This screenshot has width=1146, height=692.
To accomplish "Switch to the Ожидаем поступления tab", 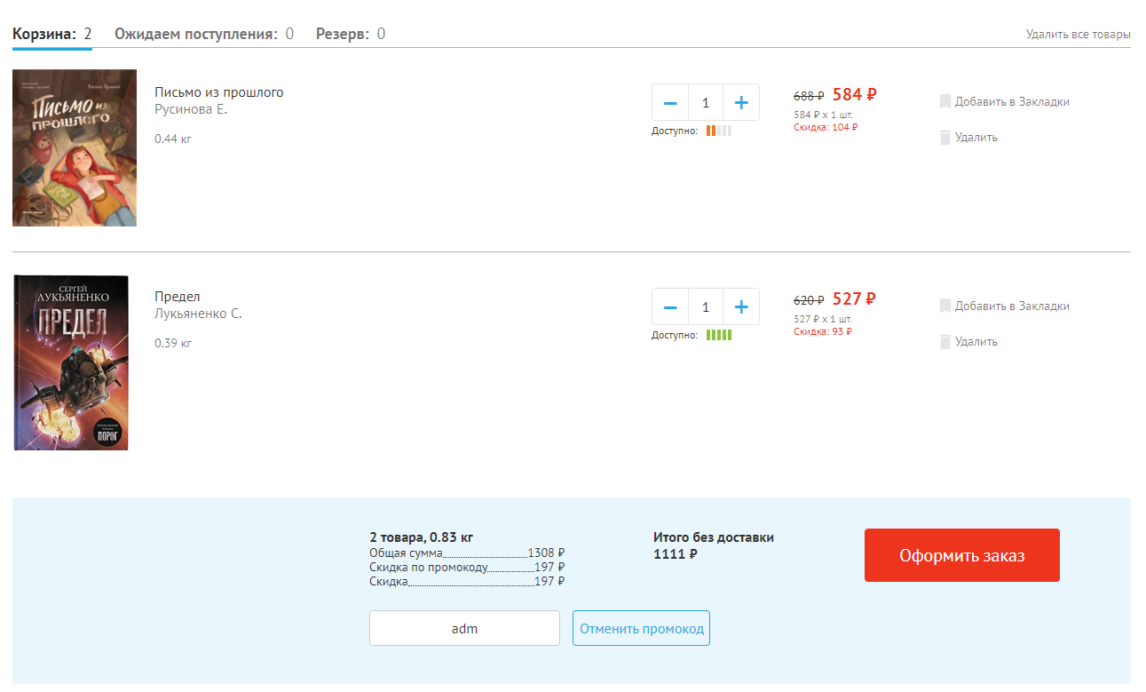I will (x=203, y=35).
